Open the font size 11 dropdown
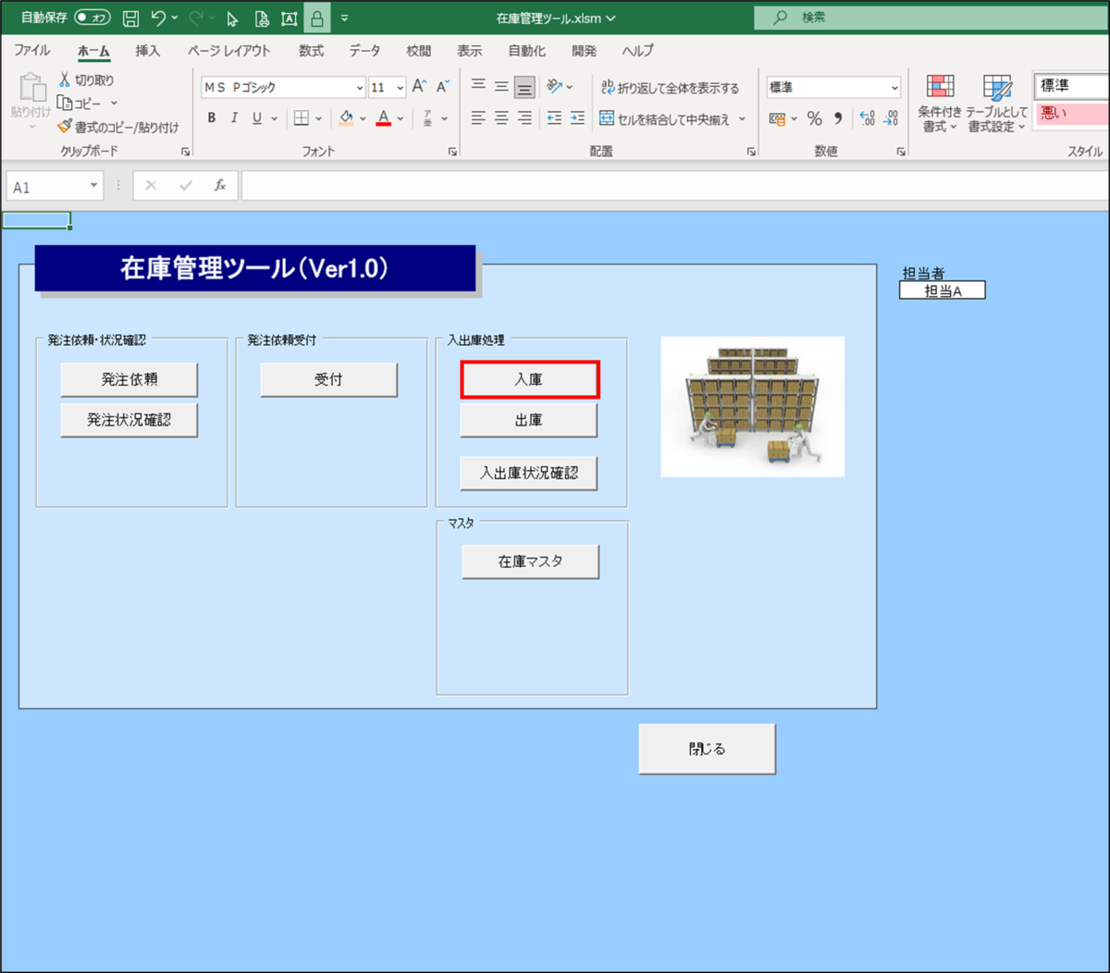The image size is (1110, 973). (400, 88)
